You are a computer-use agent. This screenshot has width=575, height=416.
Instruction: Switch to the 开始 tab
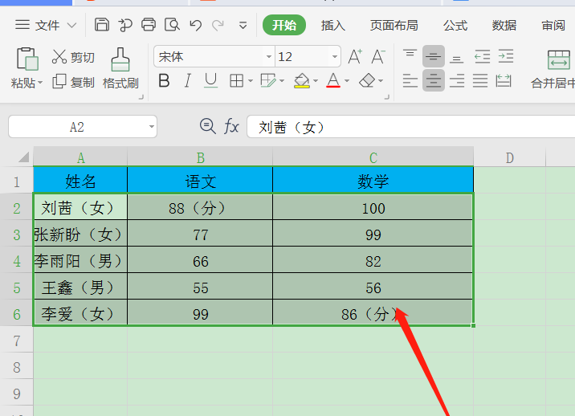[284, 25]
